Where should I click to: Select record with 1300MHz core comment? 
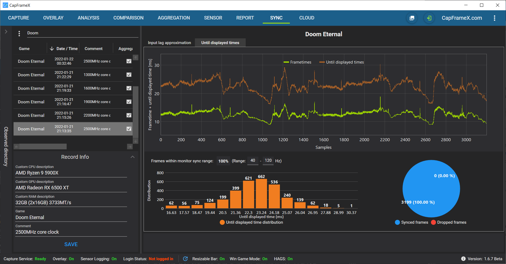click(x=73, y=75)
